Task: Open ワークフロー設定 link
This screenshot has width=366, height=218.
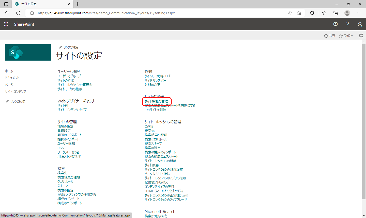Action: pos(68,152)
